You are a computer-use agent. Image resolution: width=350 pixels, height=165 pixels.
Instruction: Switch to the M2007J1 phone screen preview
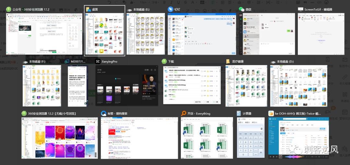tap(78, 85)
